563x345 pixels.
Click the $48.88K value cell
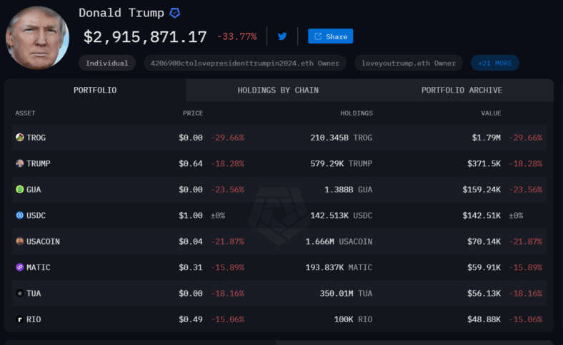(484, 319)
